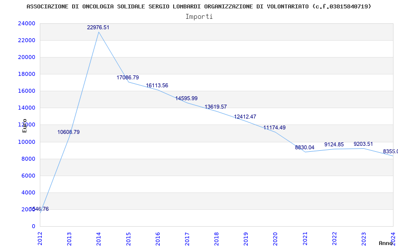This screenshot has width=398, height=248.
Task: Click the 24000 y-axis tick label
Action: (27, 23)
